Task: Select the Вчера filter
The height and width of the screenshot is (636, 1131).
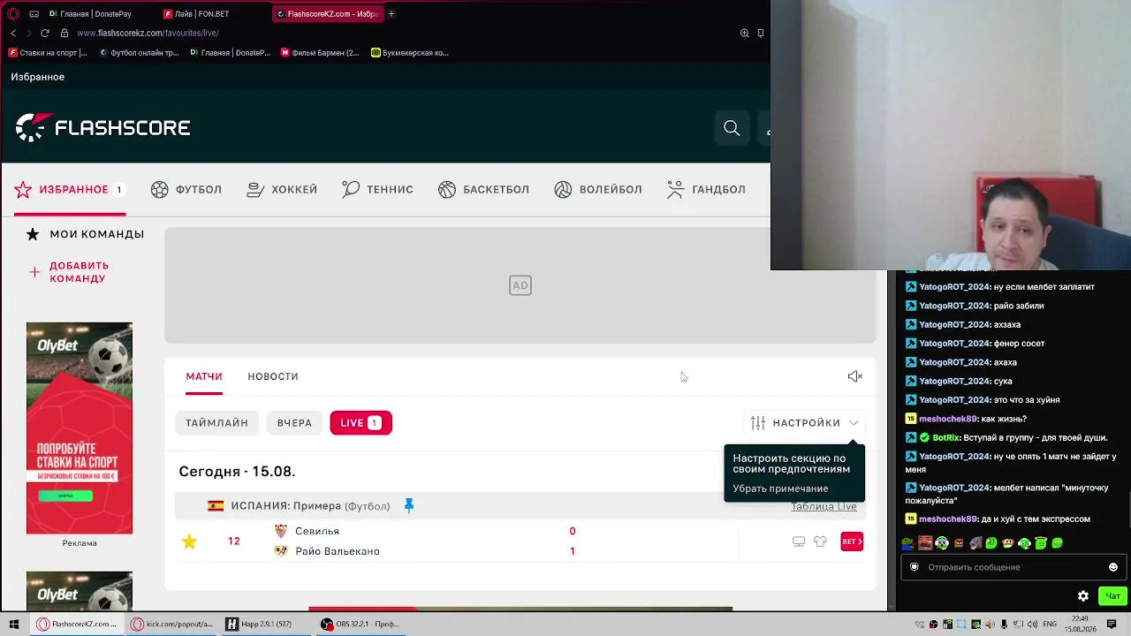Action: point(294,423)
